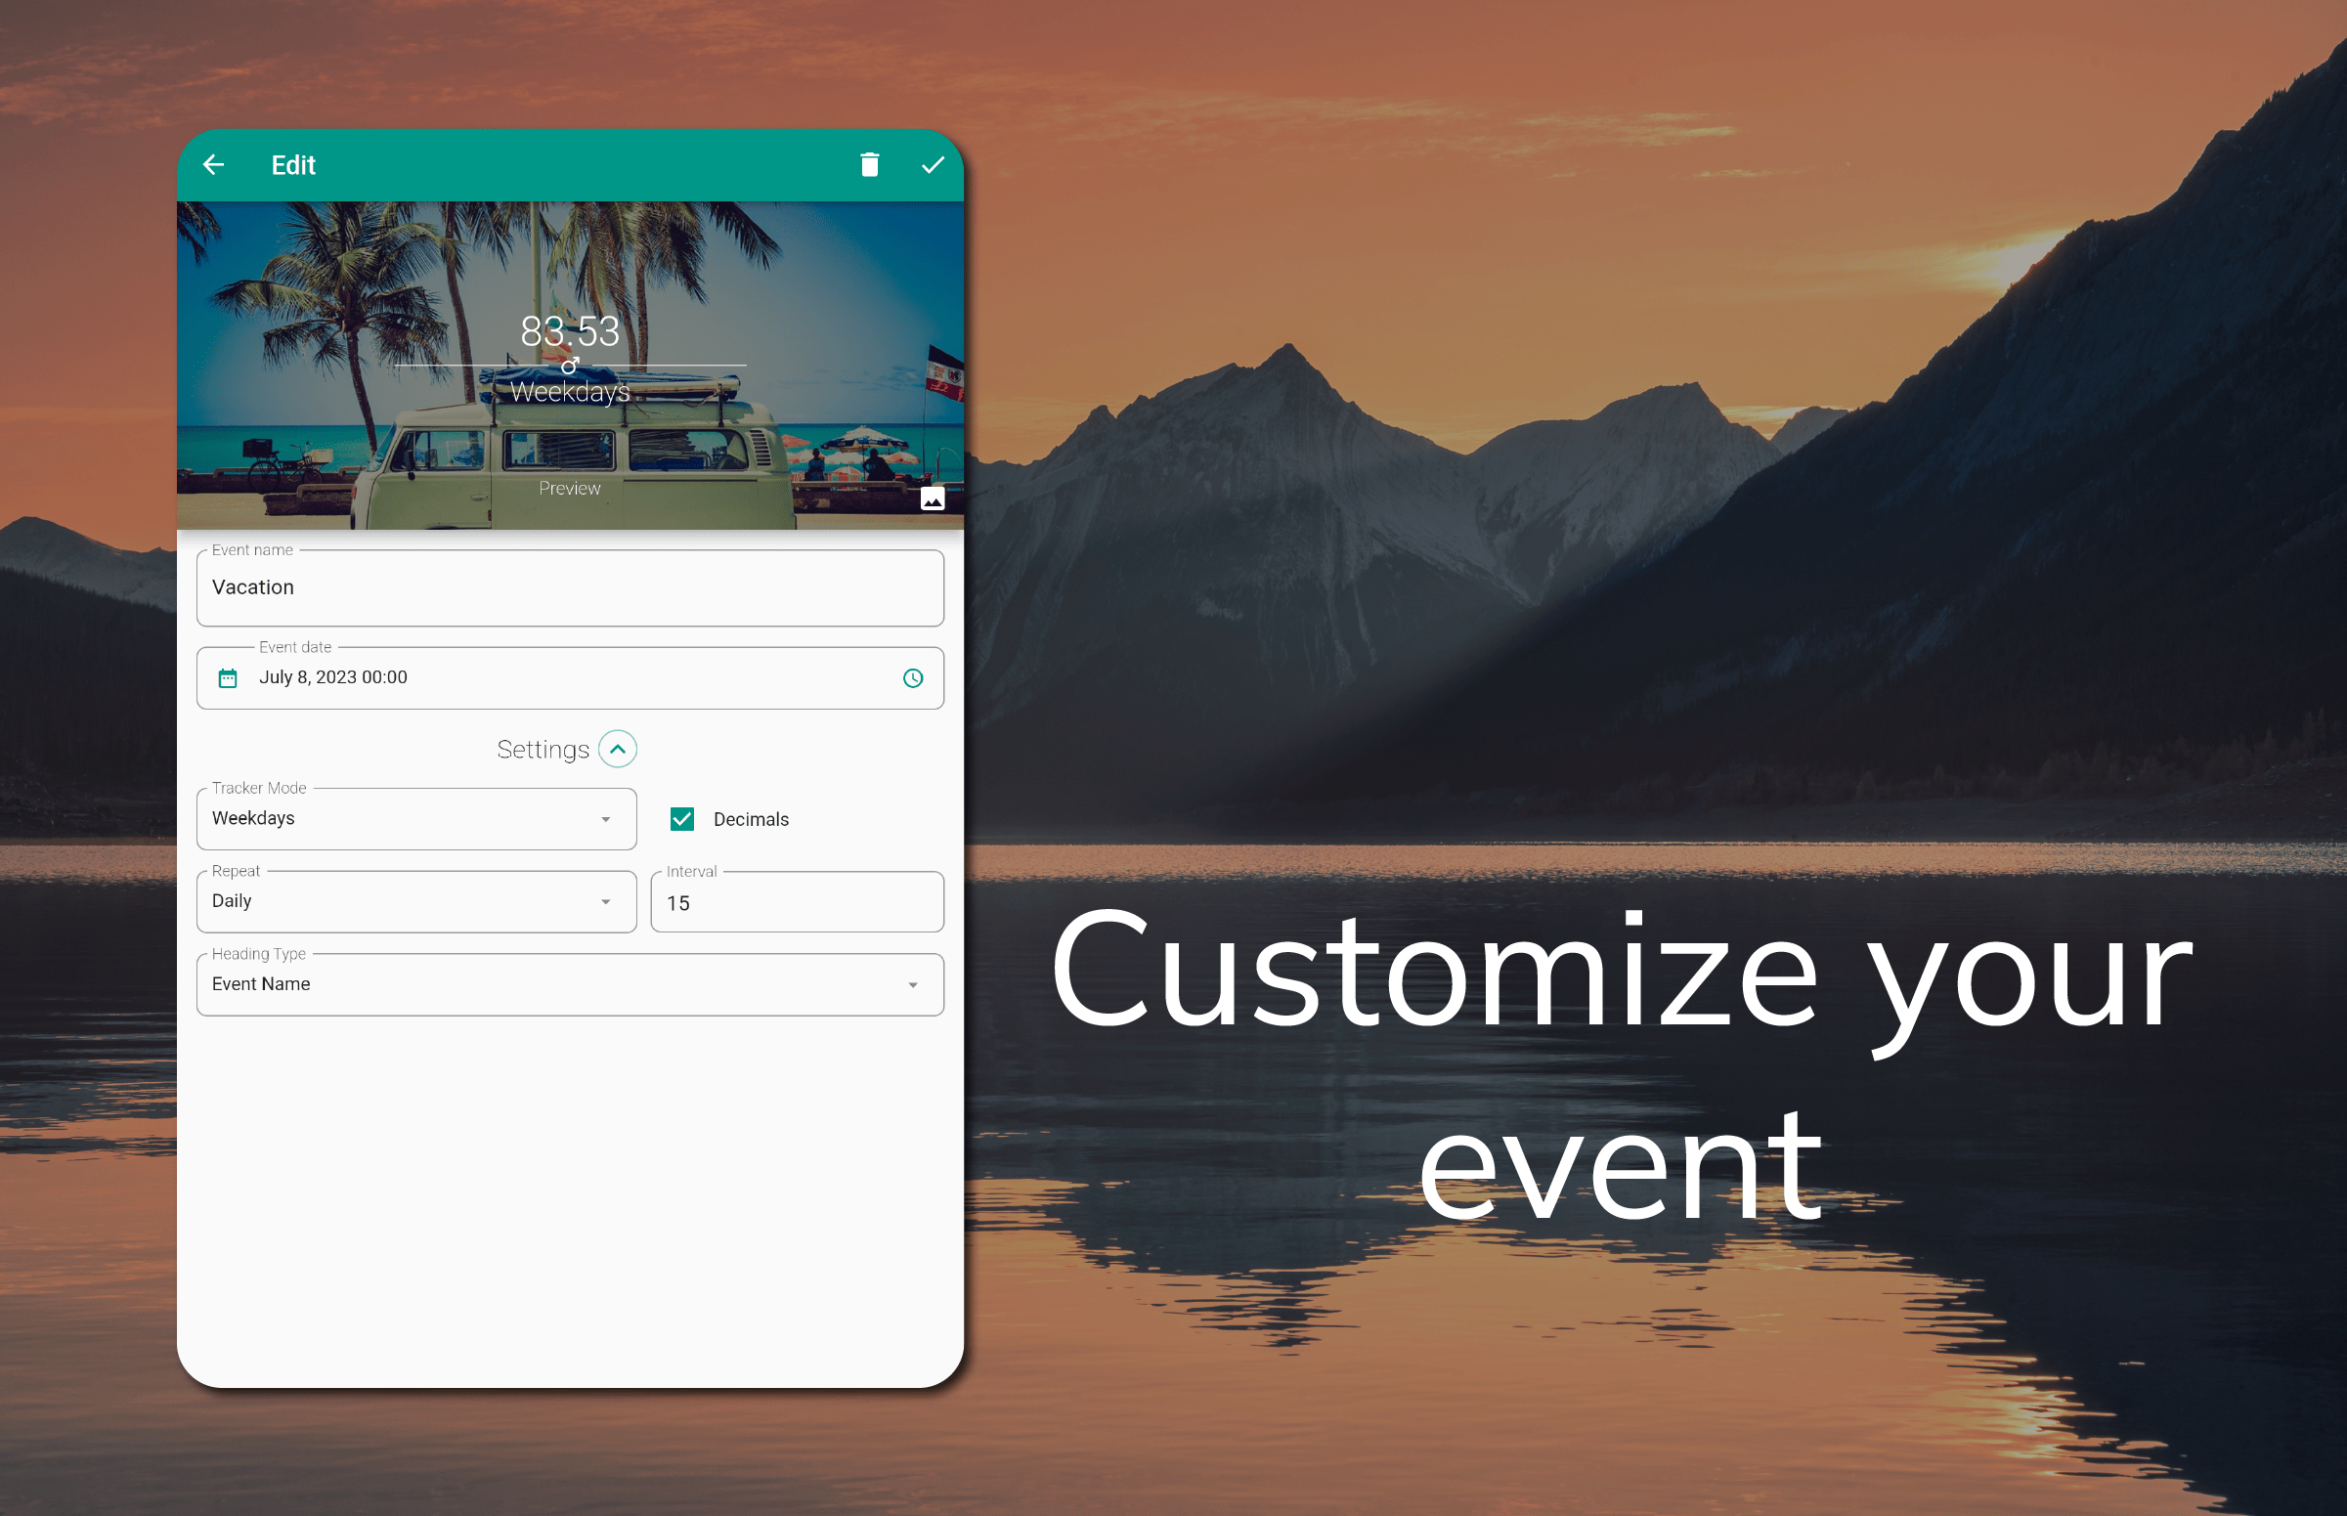Click the Settings heading text
The height and width of the screenshot is (1516, 2347).
(543, 749)
